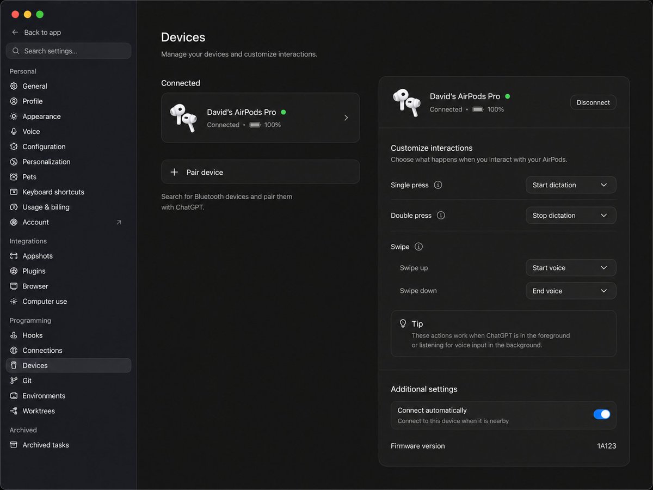This screenshot has width=653, height=490.
Task: Click the Appshots icon in sidebar
Action: coord(14,256)
